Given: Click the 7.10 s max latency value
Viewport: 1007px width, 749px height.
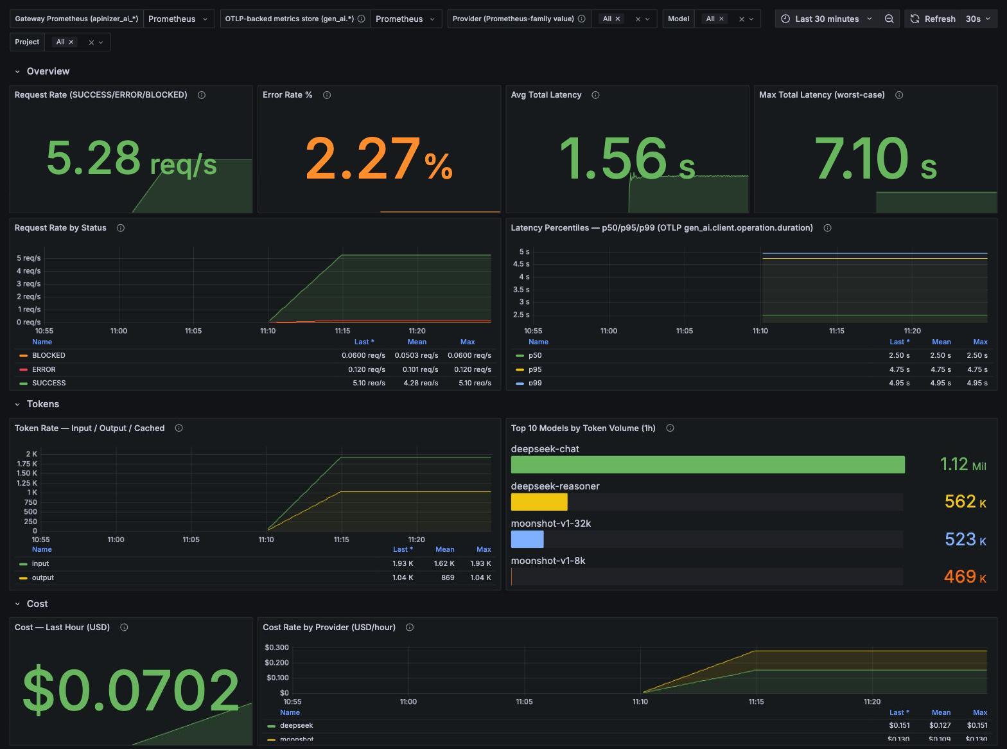Looking at the screenshot, I should pyautogui.click(x=875, y=159).
